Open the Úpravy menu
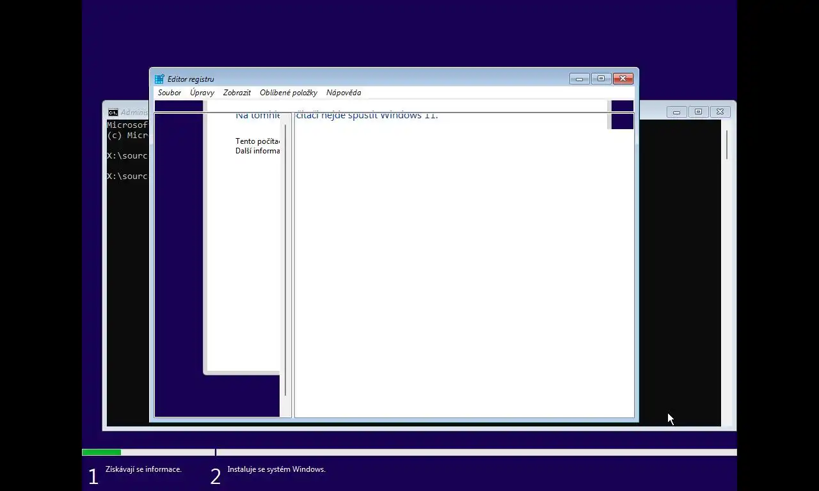The height and width of the screenshot is (491, 819). (202, 93)
